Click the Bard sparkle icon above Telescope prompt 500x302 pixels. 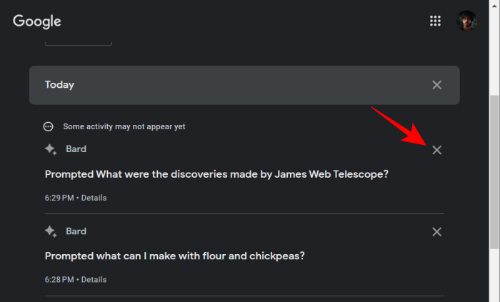click(x=51, y=149)
